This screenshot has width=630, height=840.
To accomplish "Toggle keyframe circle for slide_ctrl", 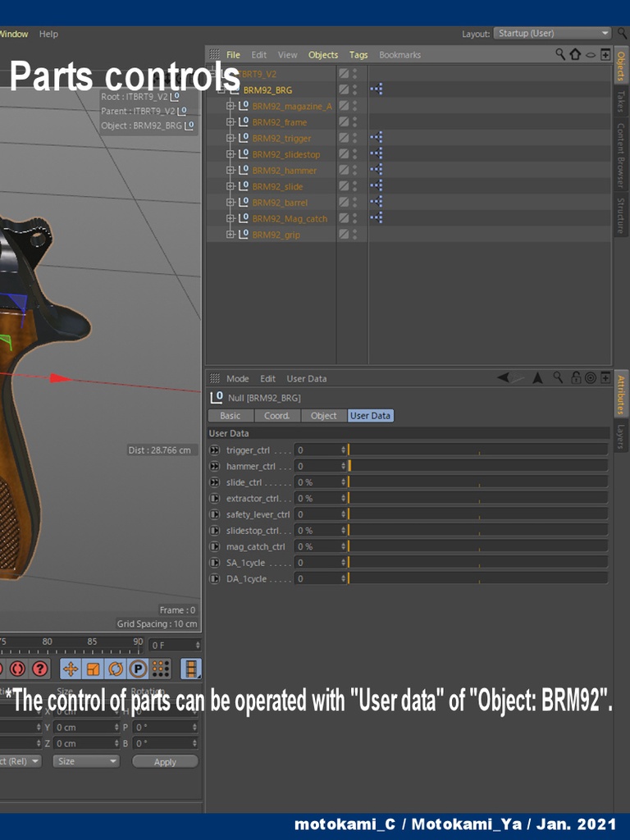I will (214, 482).
